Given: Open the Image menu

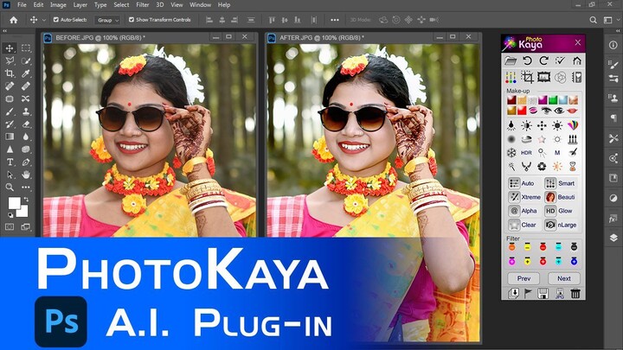Looking at the screenshot, I should (58, 5).
